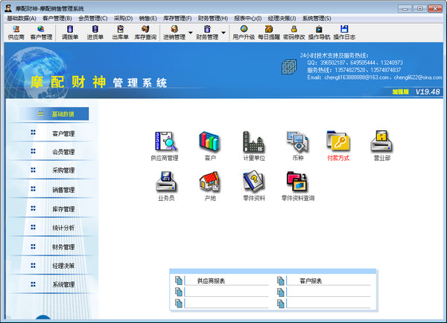Open the 财务管理(H) menu
The height and width of the screenshot is (323, 447).
click(212, 19)
